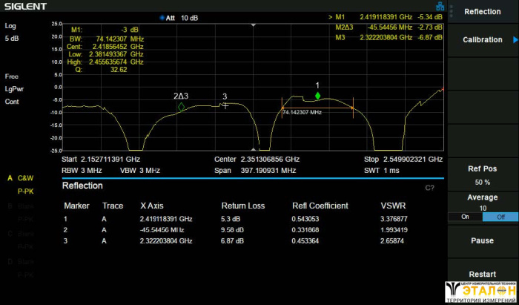Click the C? calibration status indicator
Viewport: 519px width, 305px height.
point(429,188)
